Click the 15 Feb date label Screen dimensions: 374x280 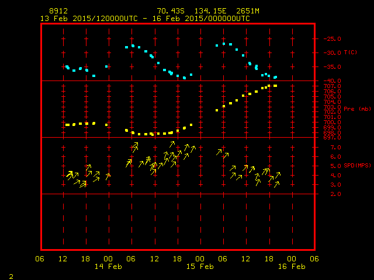pos(200,267)
